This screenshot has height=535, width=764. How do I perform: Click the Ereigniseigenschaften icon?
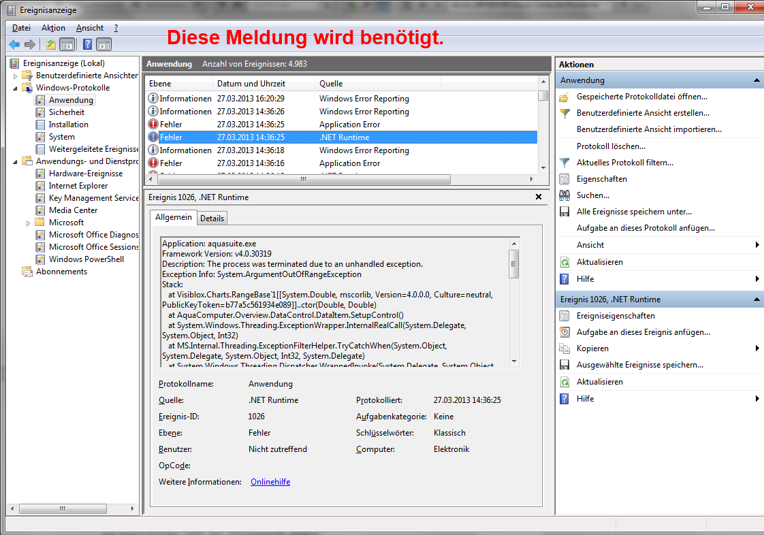(564, 316)
